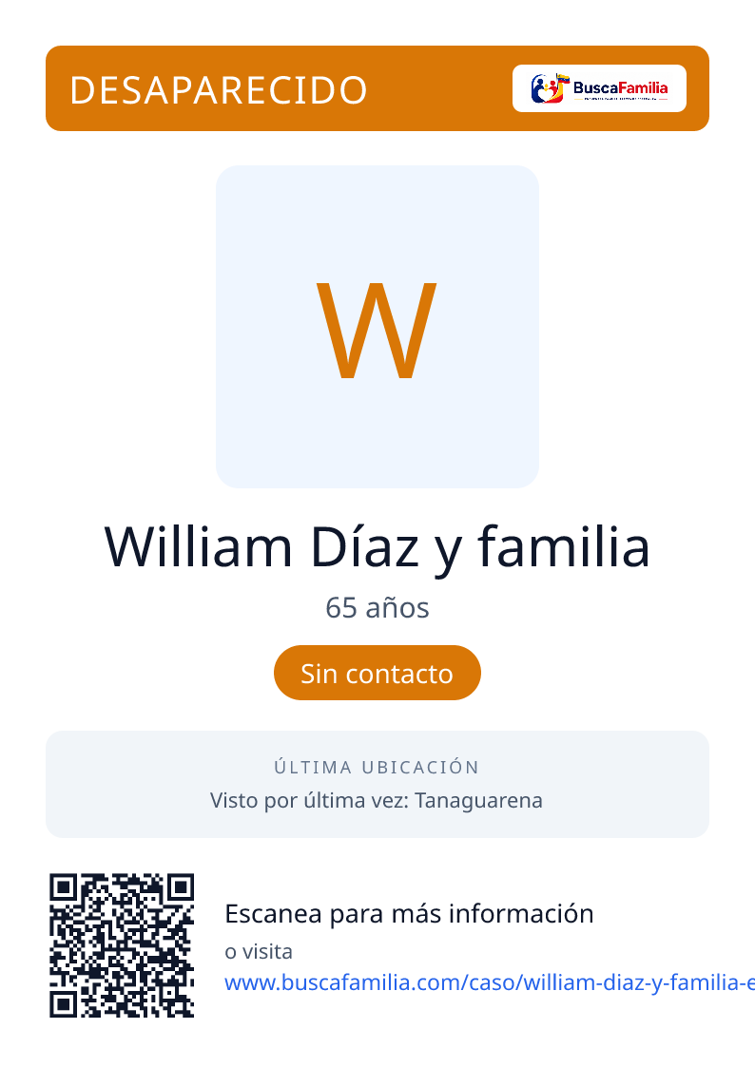The image size is (755, 1067).
Task: Click the DESAPARECIDO header text
Action: pyautogui.click(x=219, y=90)
